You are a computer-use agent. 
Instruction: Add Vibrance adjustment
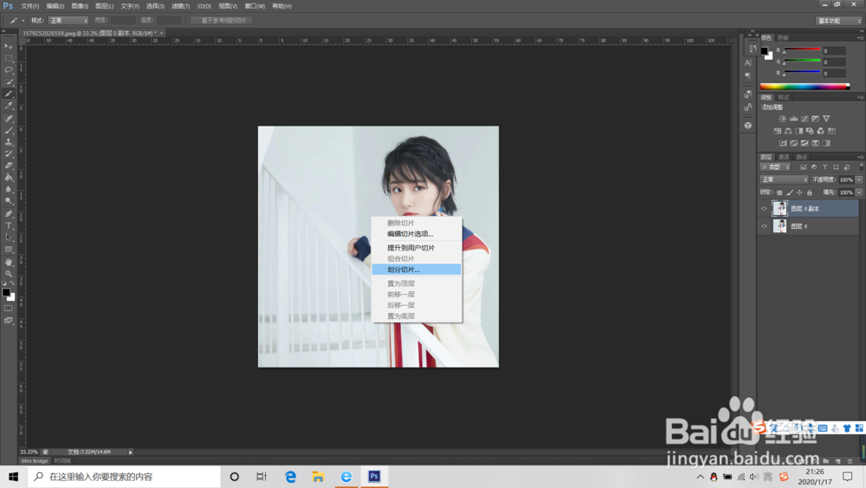[826, 119]
